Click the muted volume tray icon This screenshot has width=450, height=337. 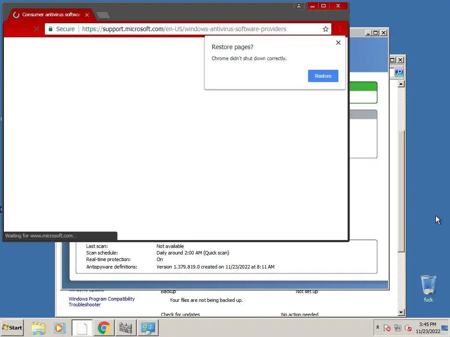coord(408,327)
